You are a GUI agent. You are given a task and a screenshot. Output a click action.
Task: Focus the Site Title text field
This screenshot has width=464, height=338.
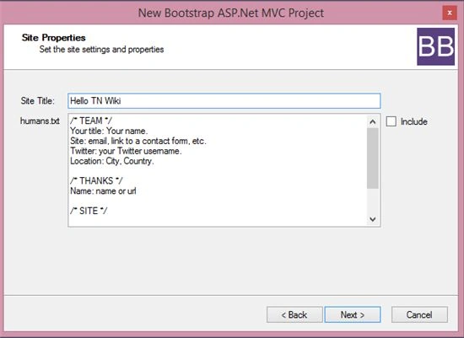pos(224,101)
